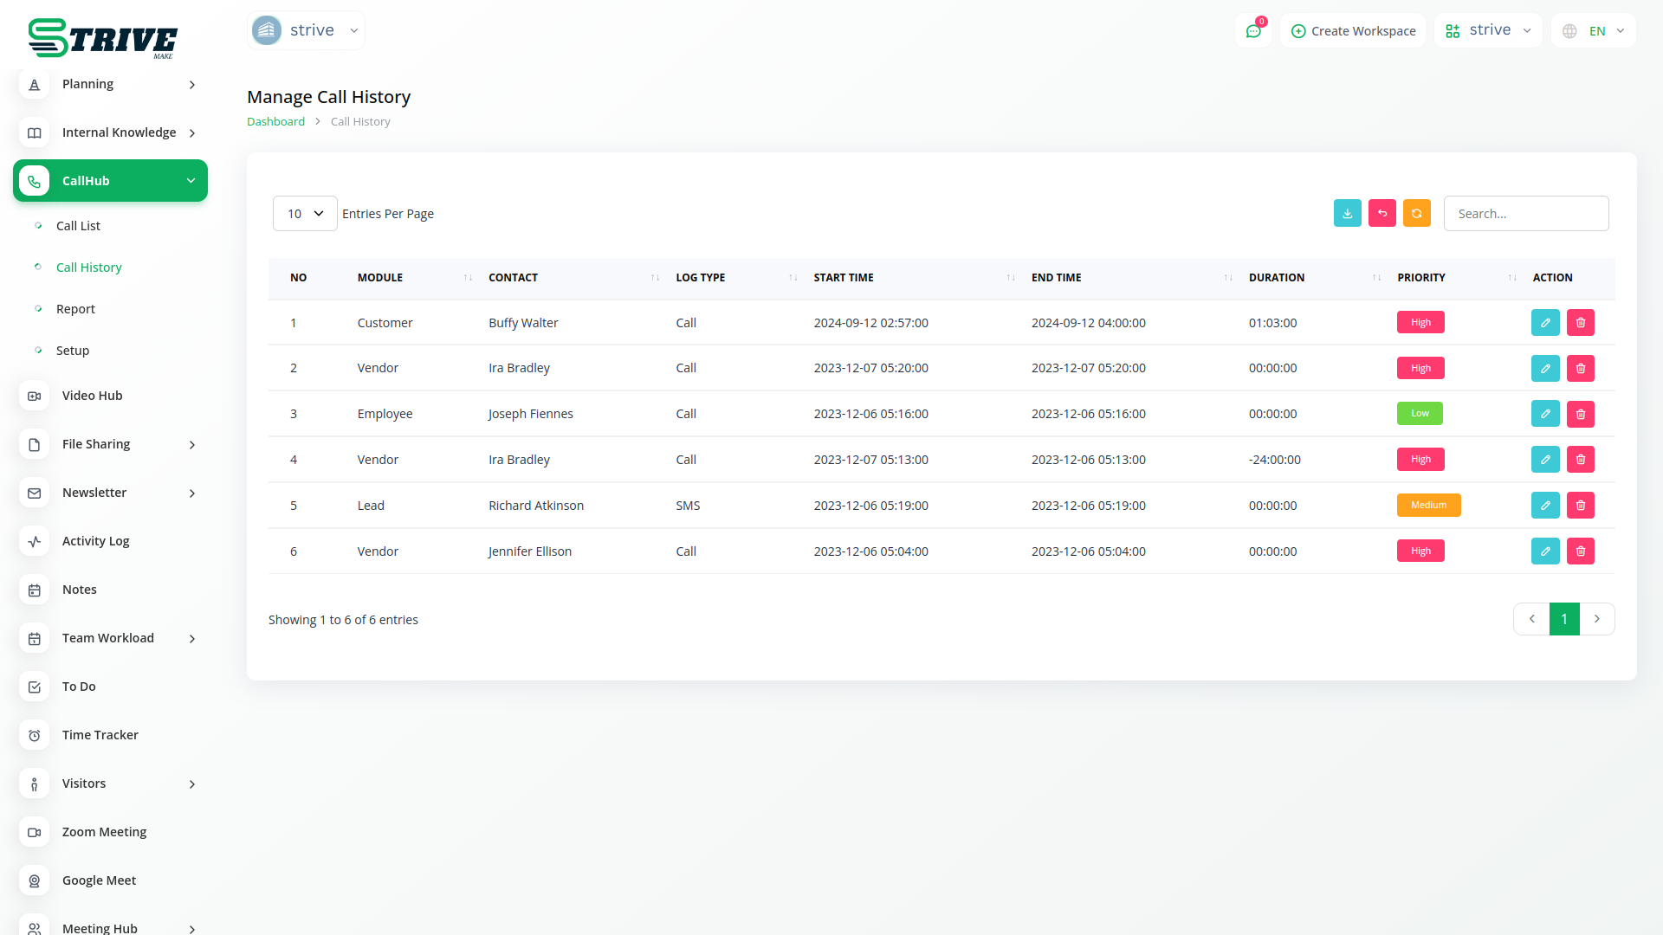Screen dimensions: 1663x935
Task: Open the chat messages notification icon
Action: [1252, 31]
